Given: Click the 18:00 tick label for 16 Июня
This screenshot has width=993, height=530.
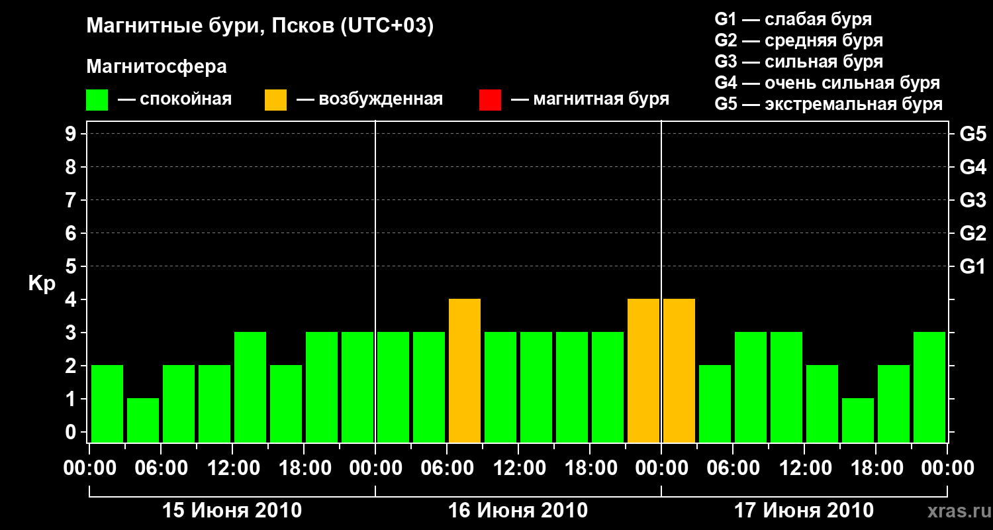Looking at the screenshot, I should (590, 468).
